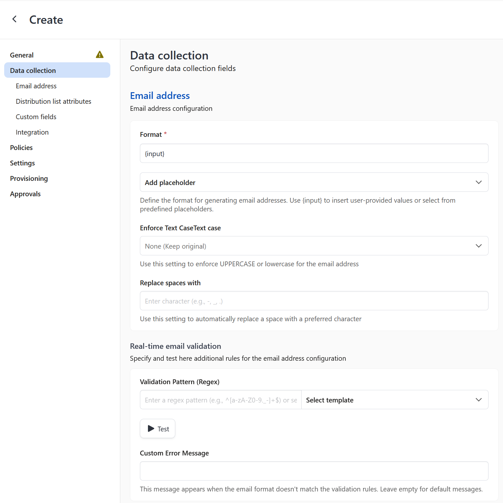Open the Enforce Text Case selector
The image size is (503, 503).
pos(314,246)
